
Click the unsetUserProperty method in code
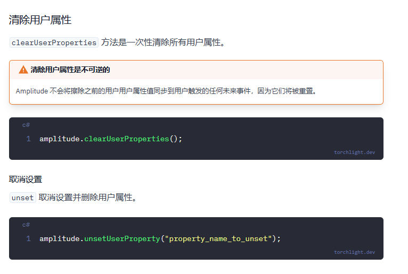click(x=122, y=239)
